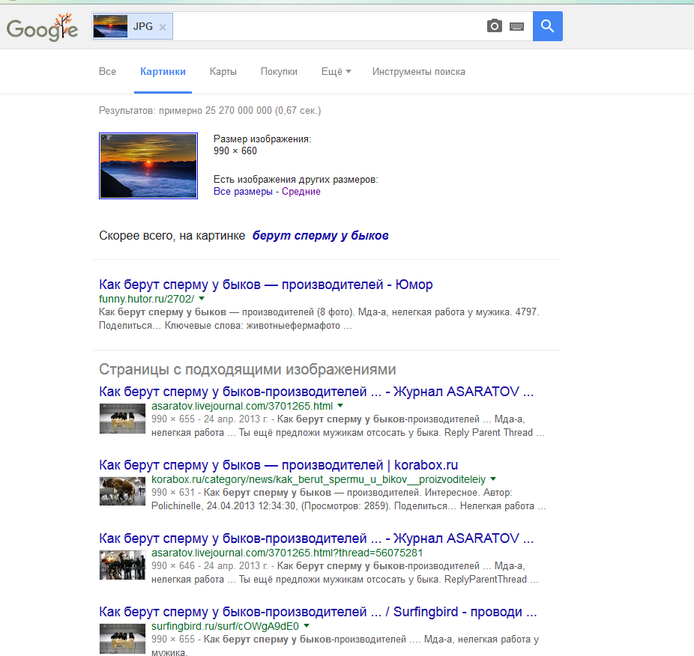Screen dimensions: 694x656
Task: Select the Карты tab
Action: click(x=223, y=72)
